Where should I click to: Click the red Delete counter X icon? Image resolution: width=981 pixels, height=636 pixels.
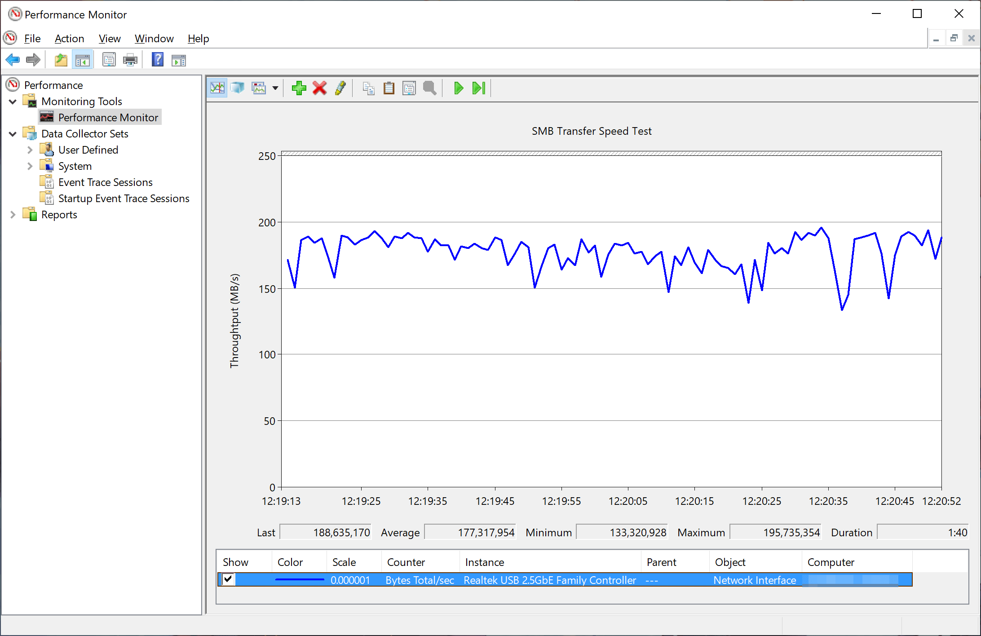pos(319,88)
